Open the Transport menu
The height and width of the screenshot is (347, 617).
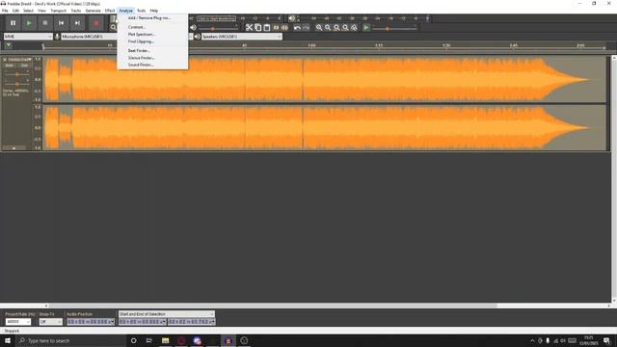pos(58,11)
